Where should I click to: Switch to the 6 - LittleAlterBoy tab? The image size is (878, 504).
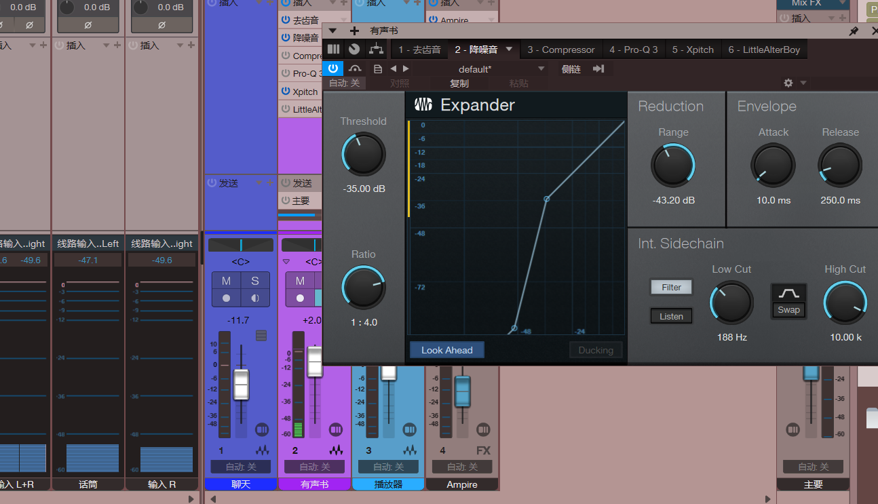point(764,50)
